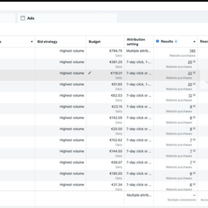Open the 9 website purchases result link
This screenshot has height=208, width=208.
point(191,106)
